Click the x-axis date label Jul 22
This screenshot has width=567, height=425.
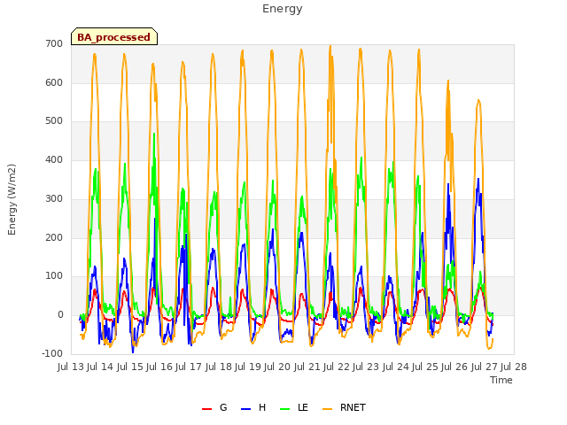tap(337, 367)
